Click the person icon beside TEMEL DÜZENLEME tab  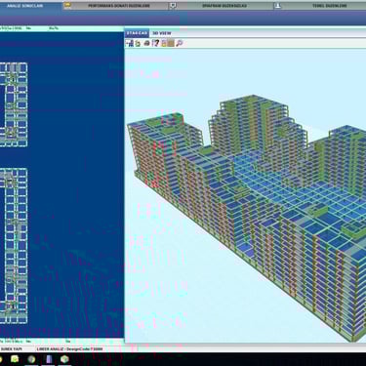tap(277, 6)
